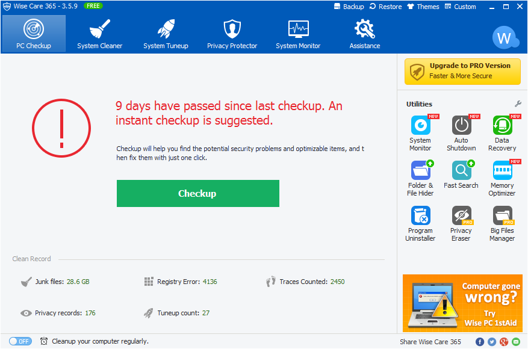This screenshot has height=349, width=528.
Task: Click the user avatar W icon
Action: (505, 38)
